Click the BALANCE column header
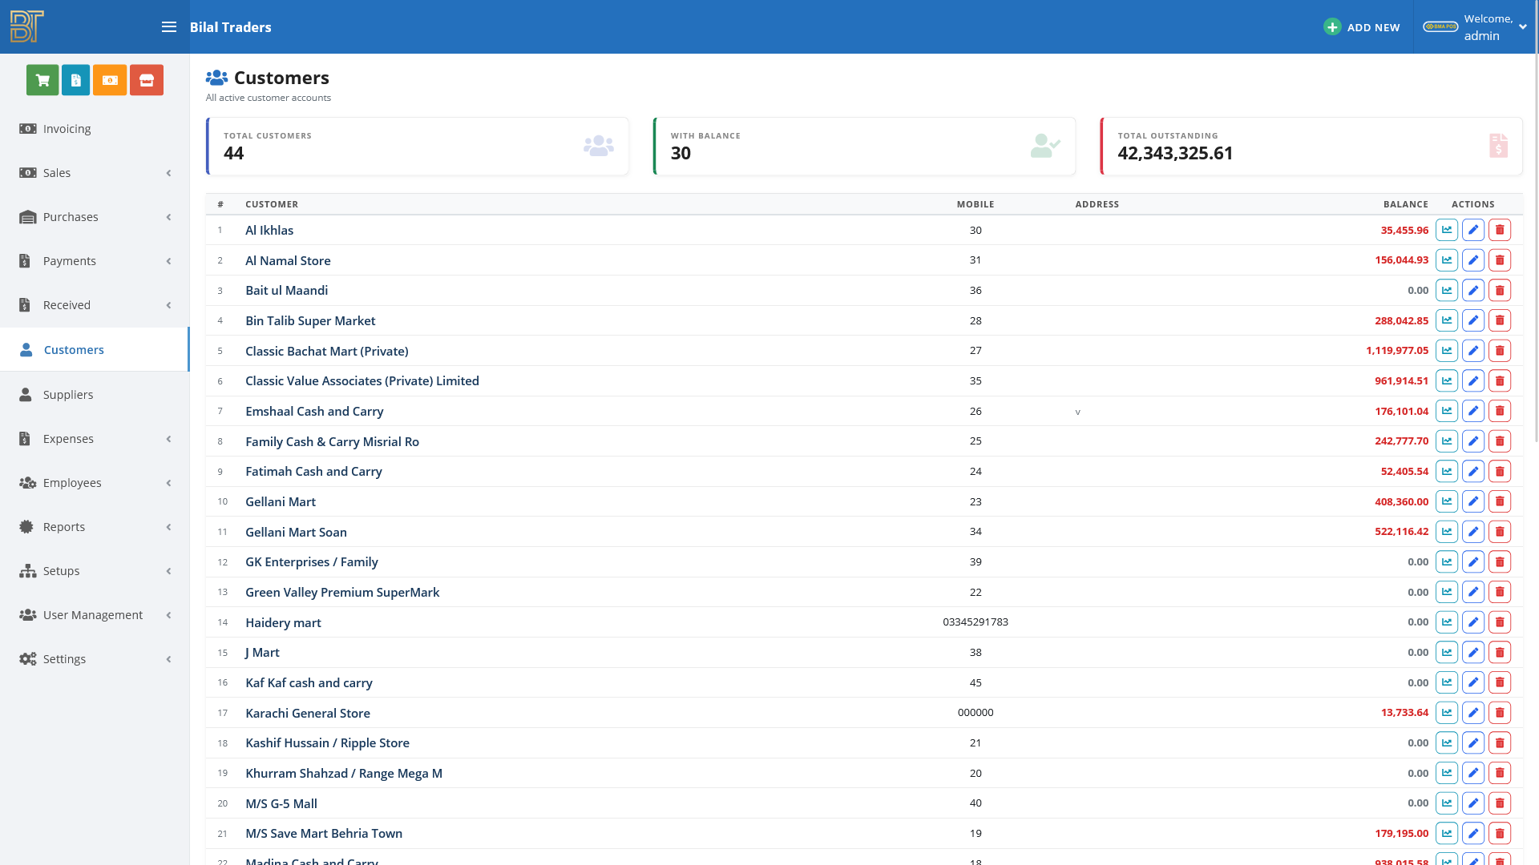 pyautogui.click(x=1405, y=204)
